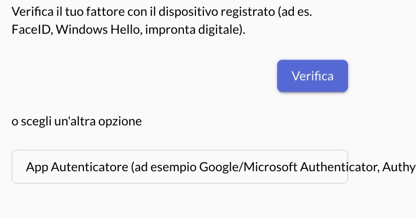Hit the purple-blue Verifica control
Viewport: 416px width, 218px height.
[312, 76]
